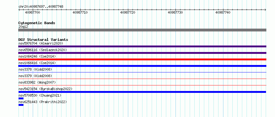Open nsv833982 (Wong2007) variant label
The width and height of the screenshot is (275, 117).
tap(37, 82)
